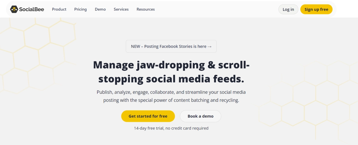Click the SocialBee wordmark text
This screenshot has height=145, width=358.
pos(31,9)
